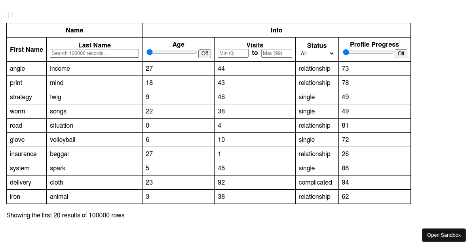The height and width of the screenshot is (249, 475).
Task: Click the Age range slider handle
Action: 150,52
